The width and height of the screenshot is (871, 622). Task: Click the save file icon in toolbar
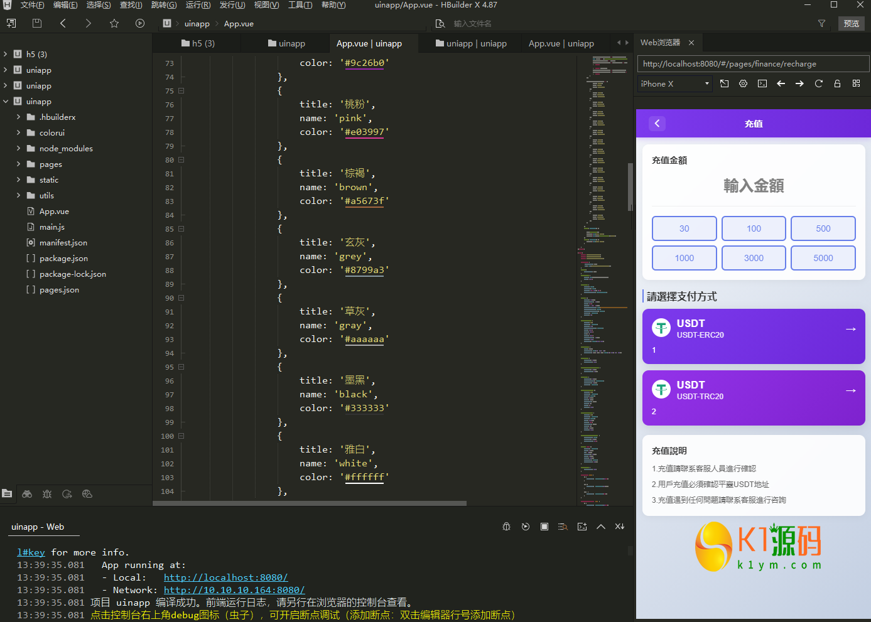click(x=37, y=23)
